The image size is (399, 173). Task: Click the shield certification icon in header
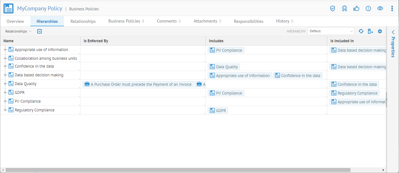[333, 8]
